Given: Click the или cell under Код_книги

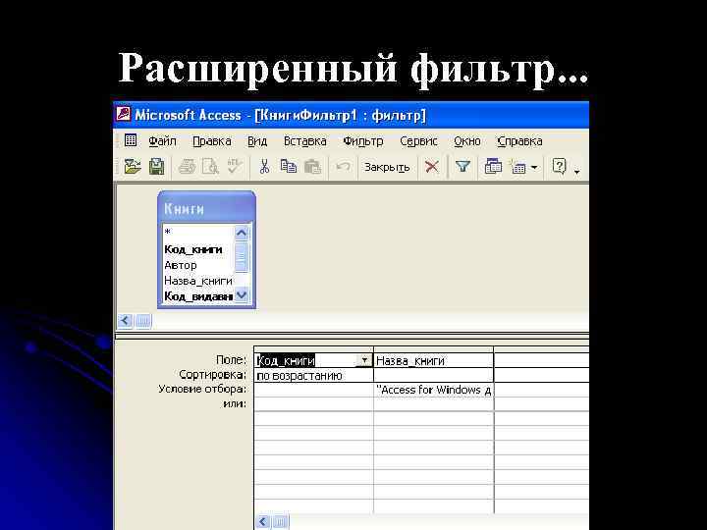Looking at the screenshot, I should point(313,404).
